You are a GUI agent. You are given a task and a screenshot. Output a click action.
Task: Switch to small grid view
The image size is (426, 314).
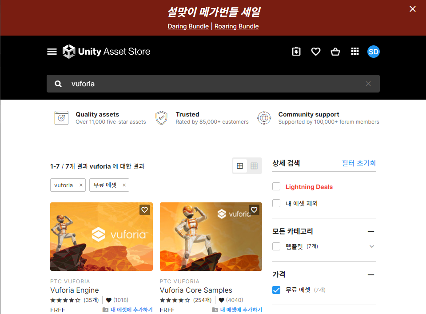pos(254,166)
